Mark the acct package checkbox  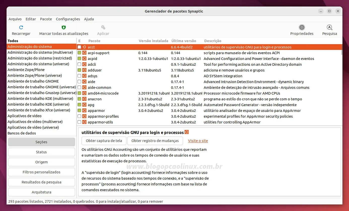[x=79, y=47]
